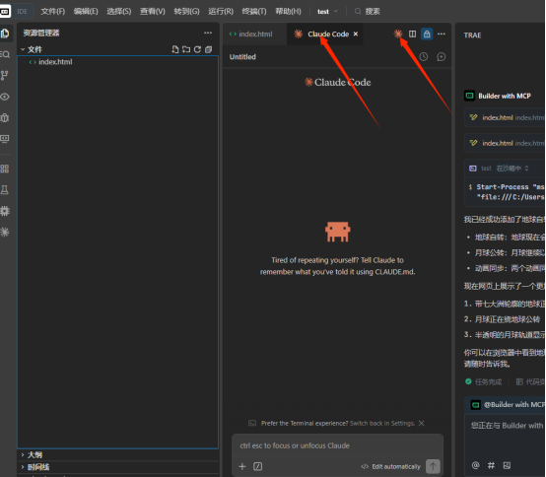Image resolution: width=546 pixels, height=477 pixels.
Task: Open the 选择(S) menu
Action: pos(118,12)
